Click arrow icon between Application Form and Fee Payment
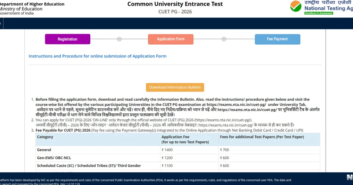Image resolution: width=353 pixels, height=185 pixels. tap(224, 39)
